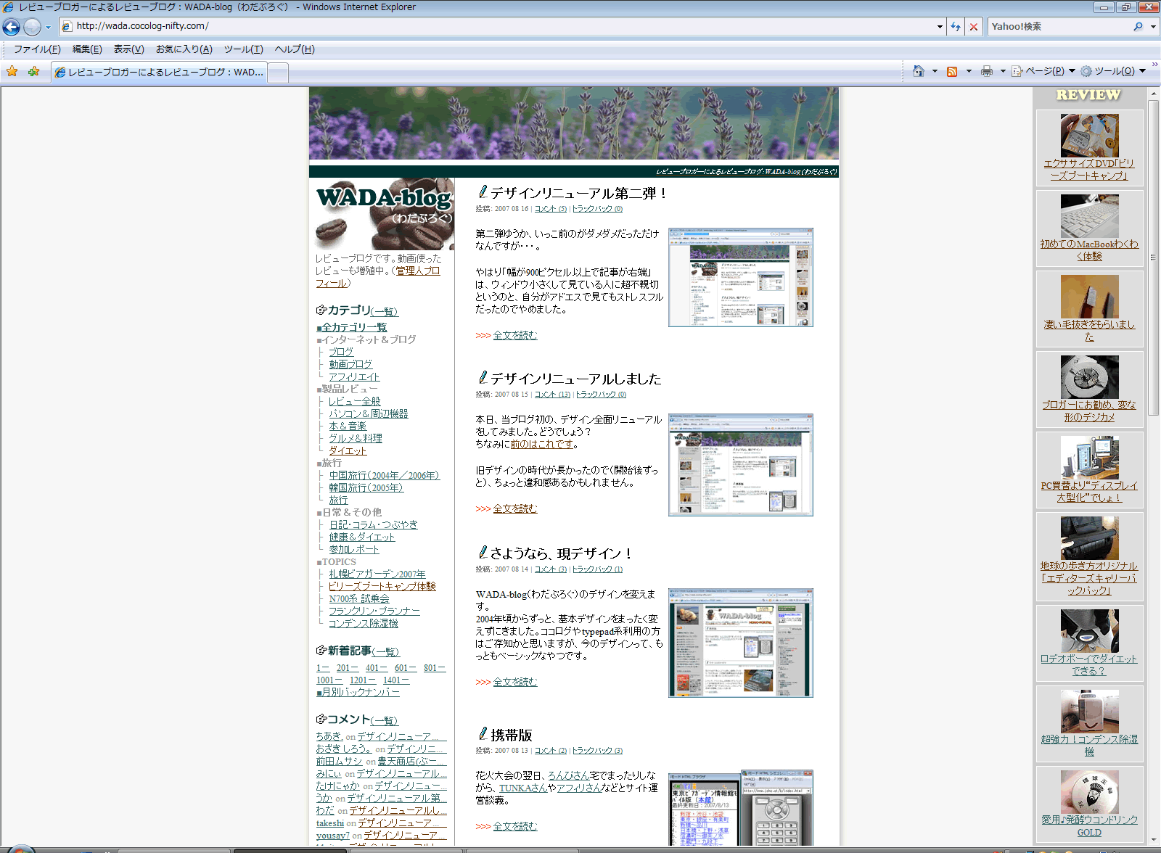Open the お気に入り(A) menu
1161x853 pixels.
(184, 49)
